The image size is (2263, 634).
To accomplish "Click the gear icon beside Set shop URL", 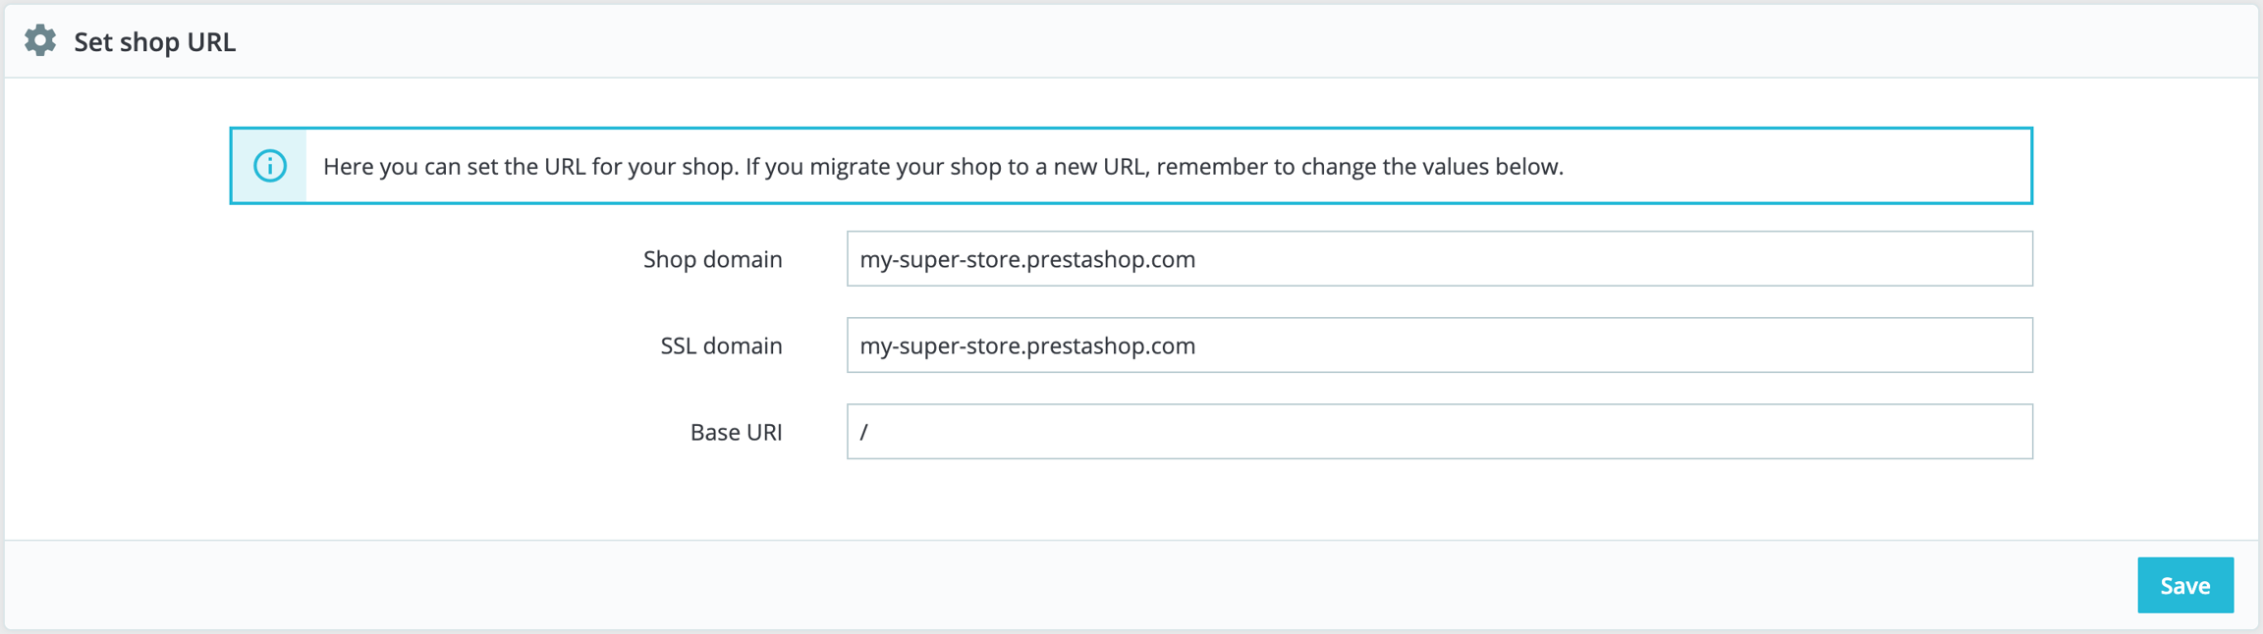I will [40, 41].
